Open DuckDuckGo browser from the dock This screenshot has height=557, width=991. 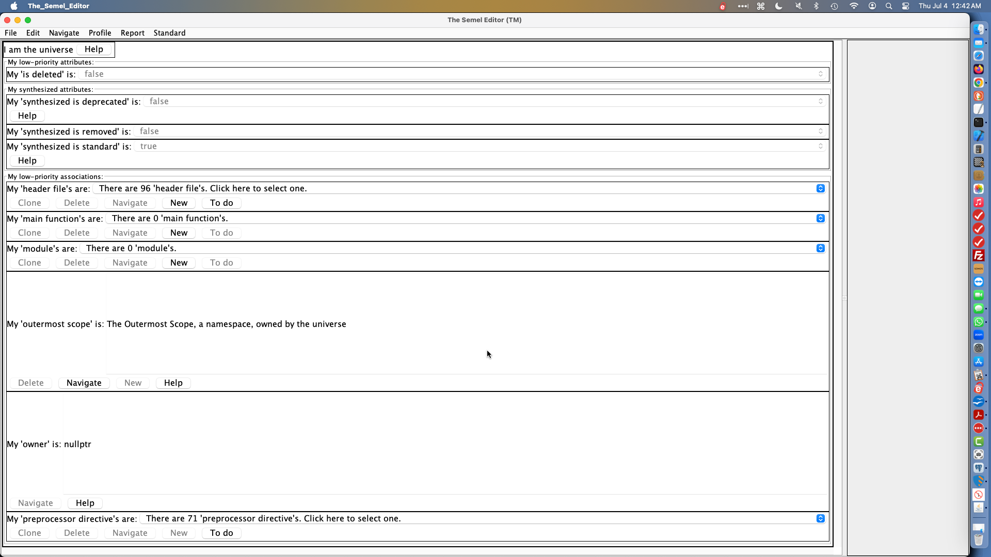[x=979, y=96]
